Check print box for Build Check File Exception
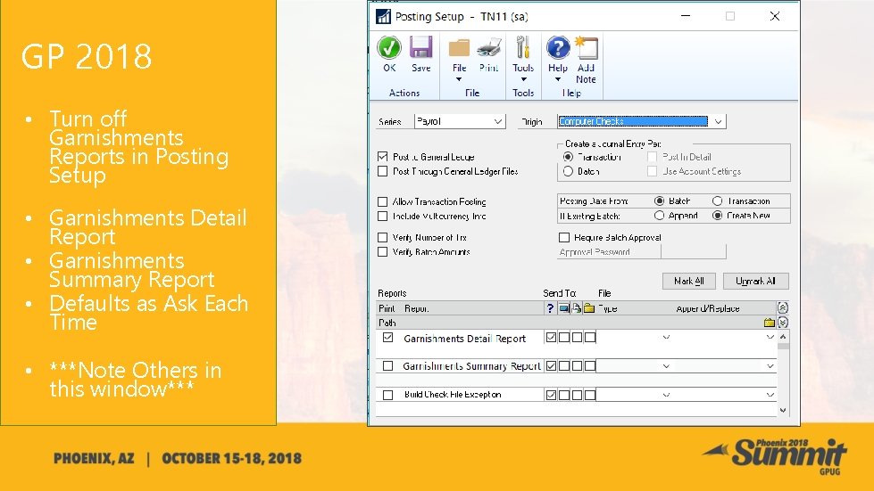Screen dimensions: 874x491 (x=388, y=395)
